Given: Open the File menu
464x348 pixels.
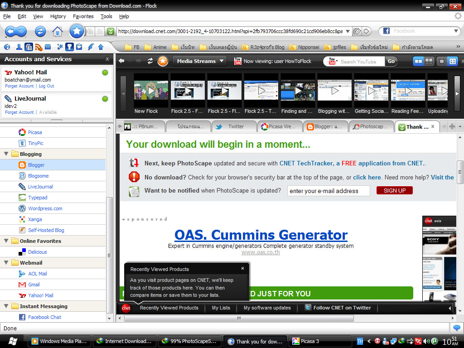Looking at the screenshot, I should 7,16.
